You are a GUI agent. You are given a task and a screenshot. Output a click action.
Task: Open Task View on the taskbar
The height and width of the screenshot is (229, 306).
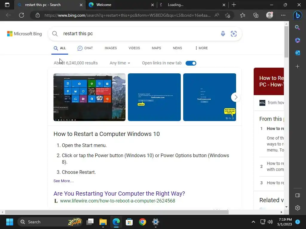click(90, 222)
